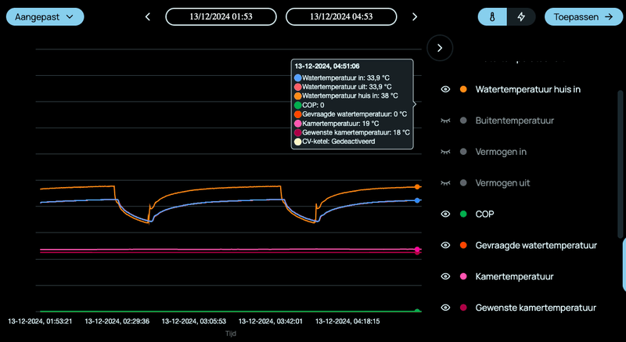Click green color dot next to COP
This screenshot has height=342, width=626.
[x=463, y=214]
